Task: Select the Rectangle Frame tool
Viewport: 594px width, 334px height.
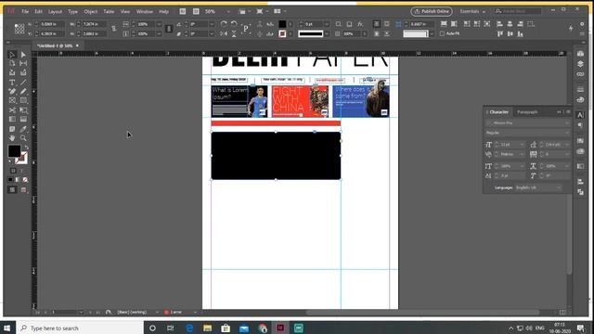Action: [x=12, y=100]
